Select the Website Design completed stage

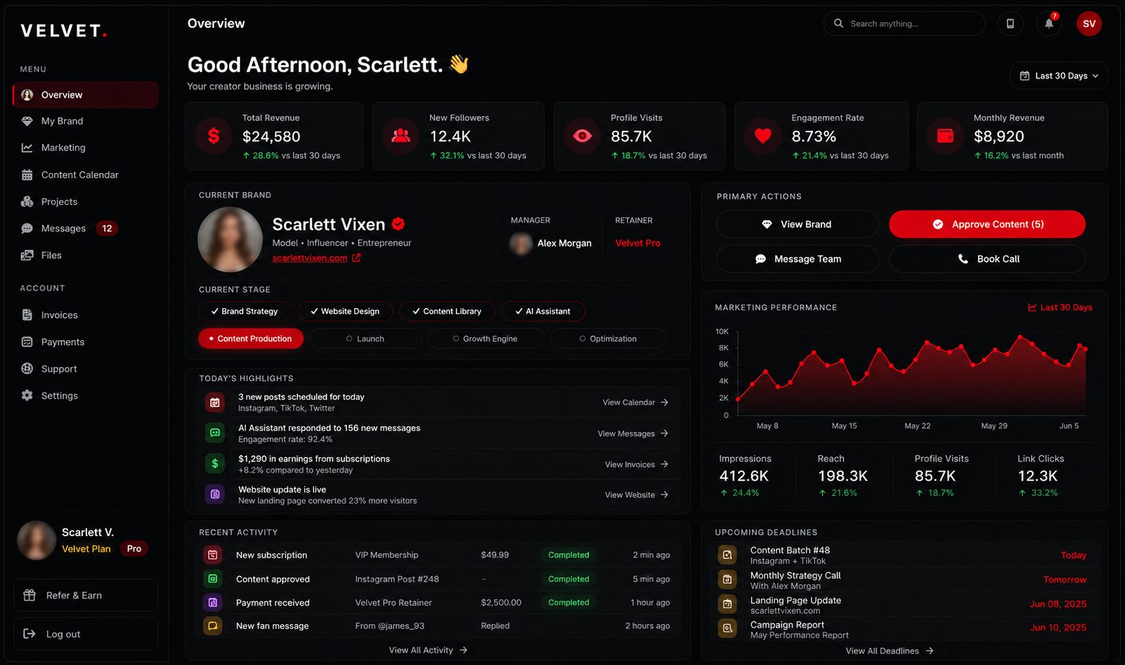point(345,311)
